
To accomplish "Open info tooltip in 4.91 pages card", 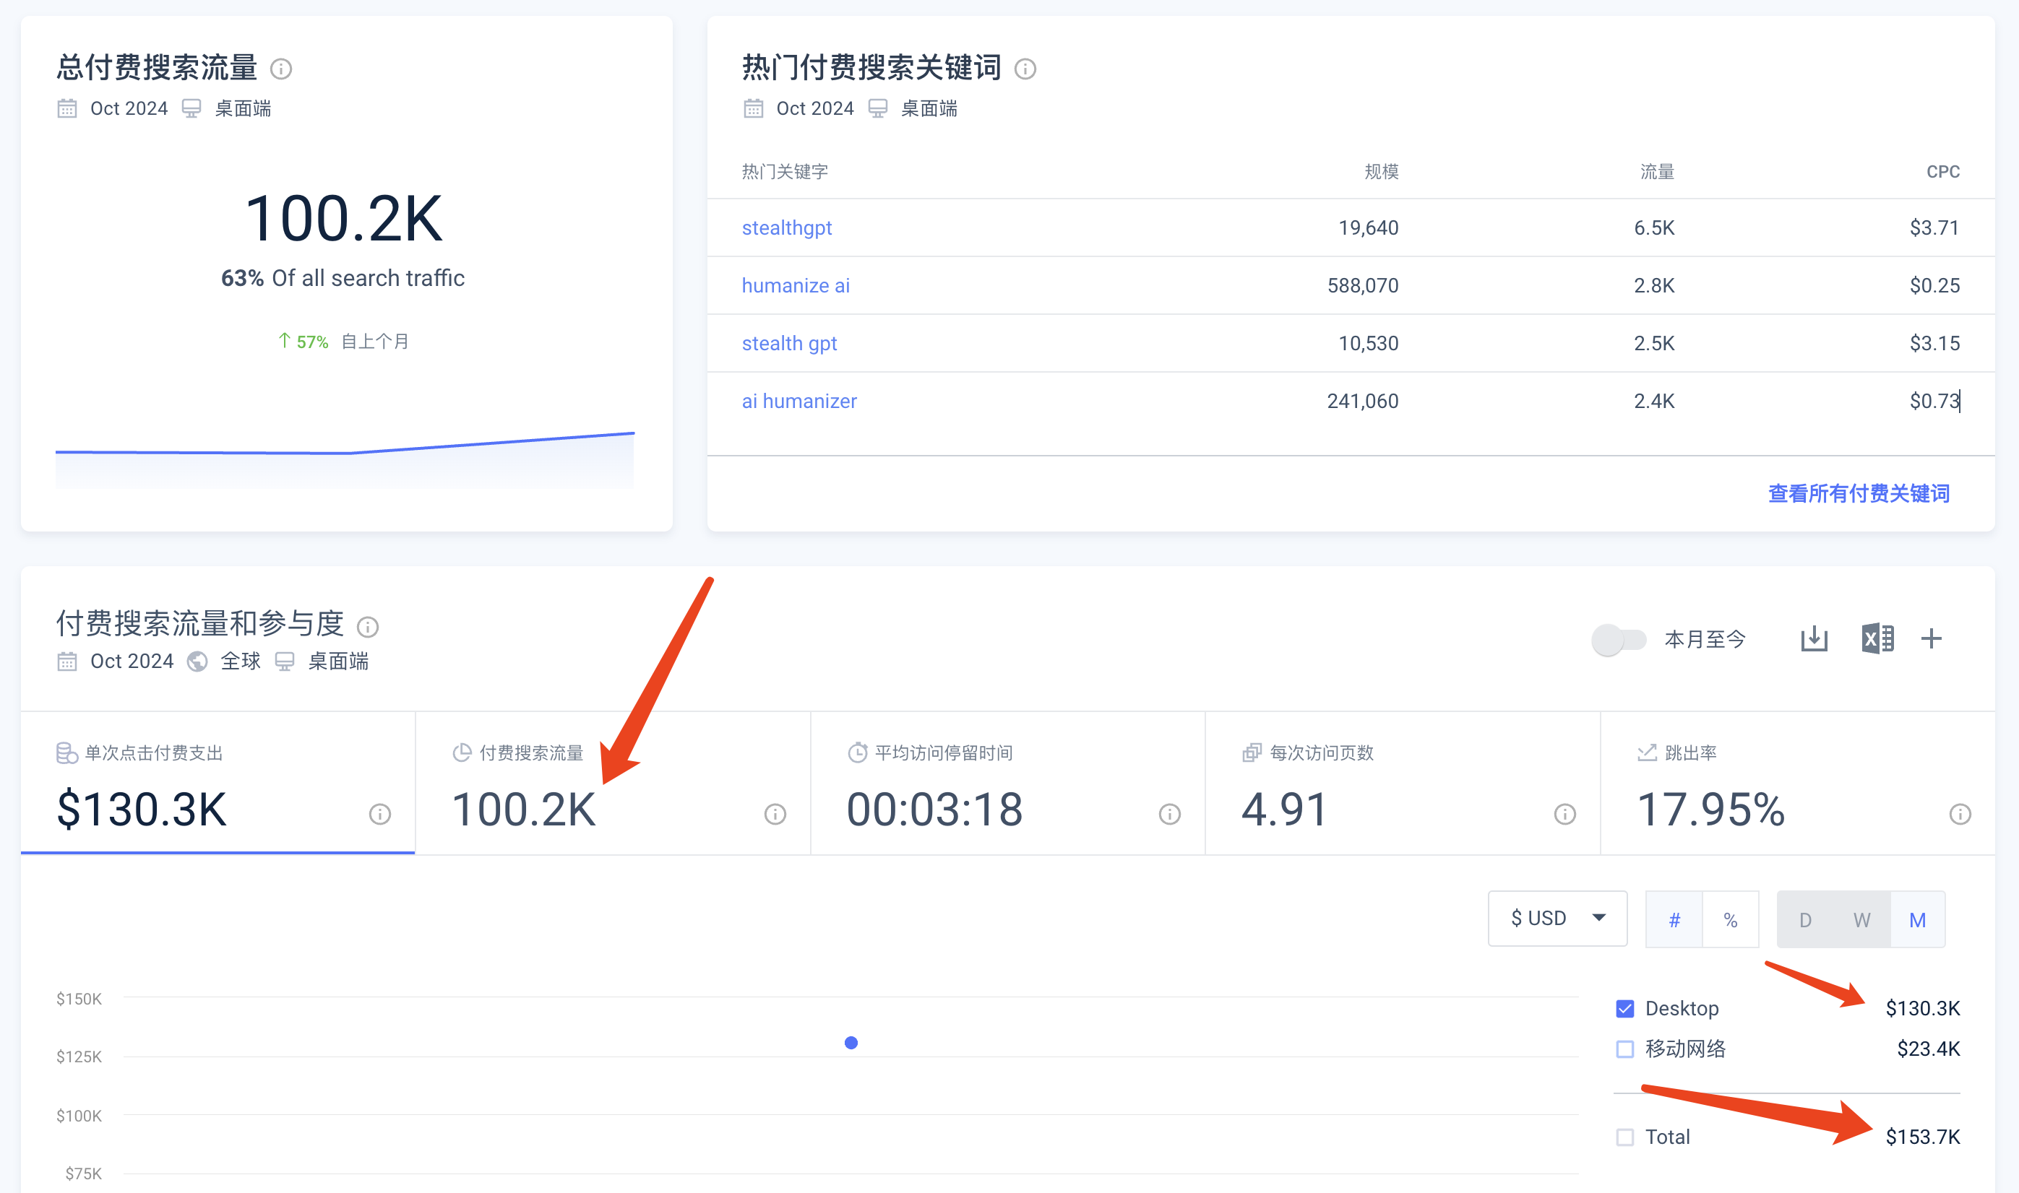I will tap(1564, 815).
